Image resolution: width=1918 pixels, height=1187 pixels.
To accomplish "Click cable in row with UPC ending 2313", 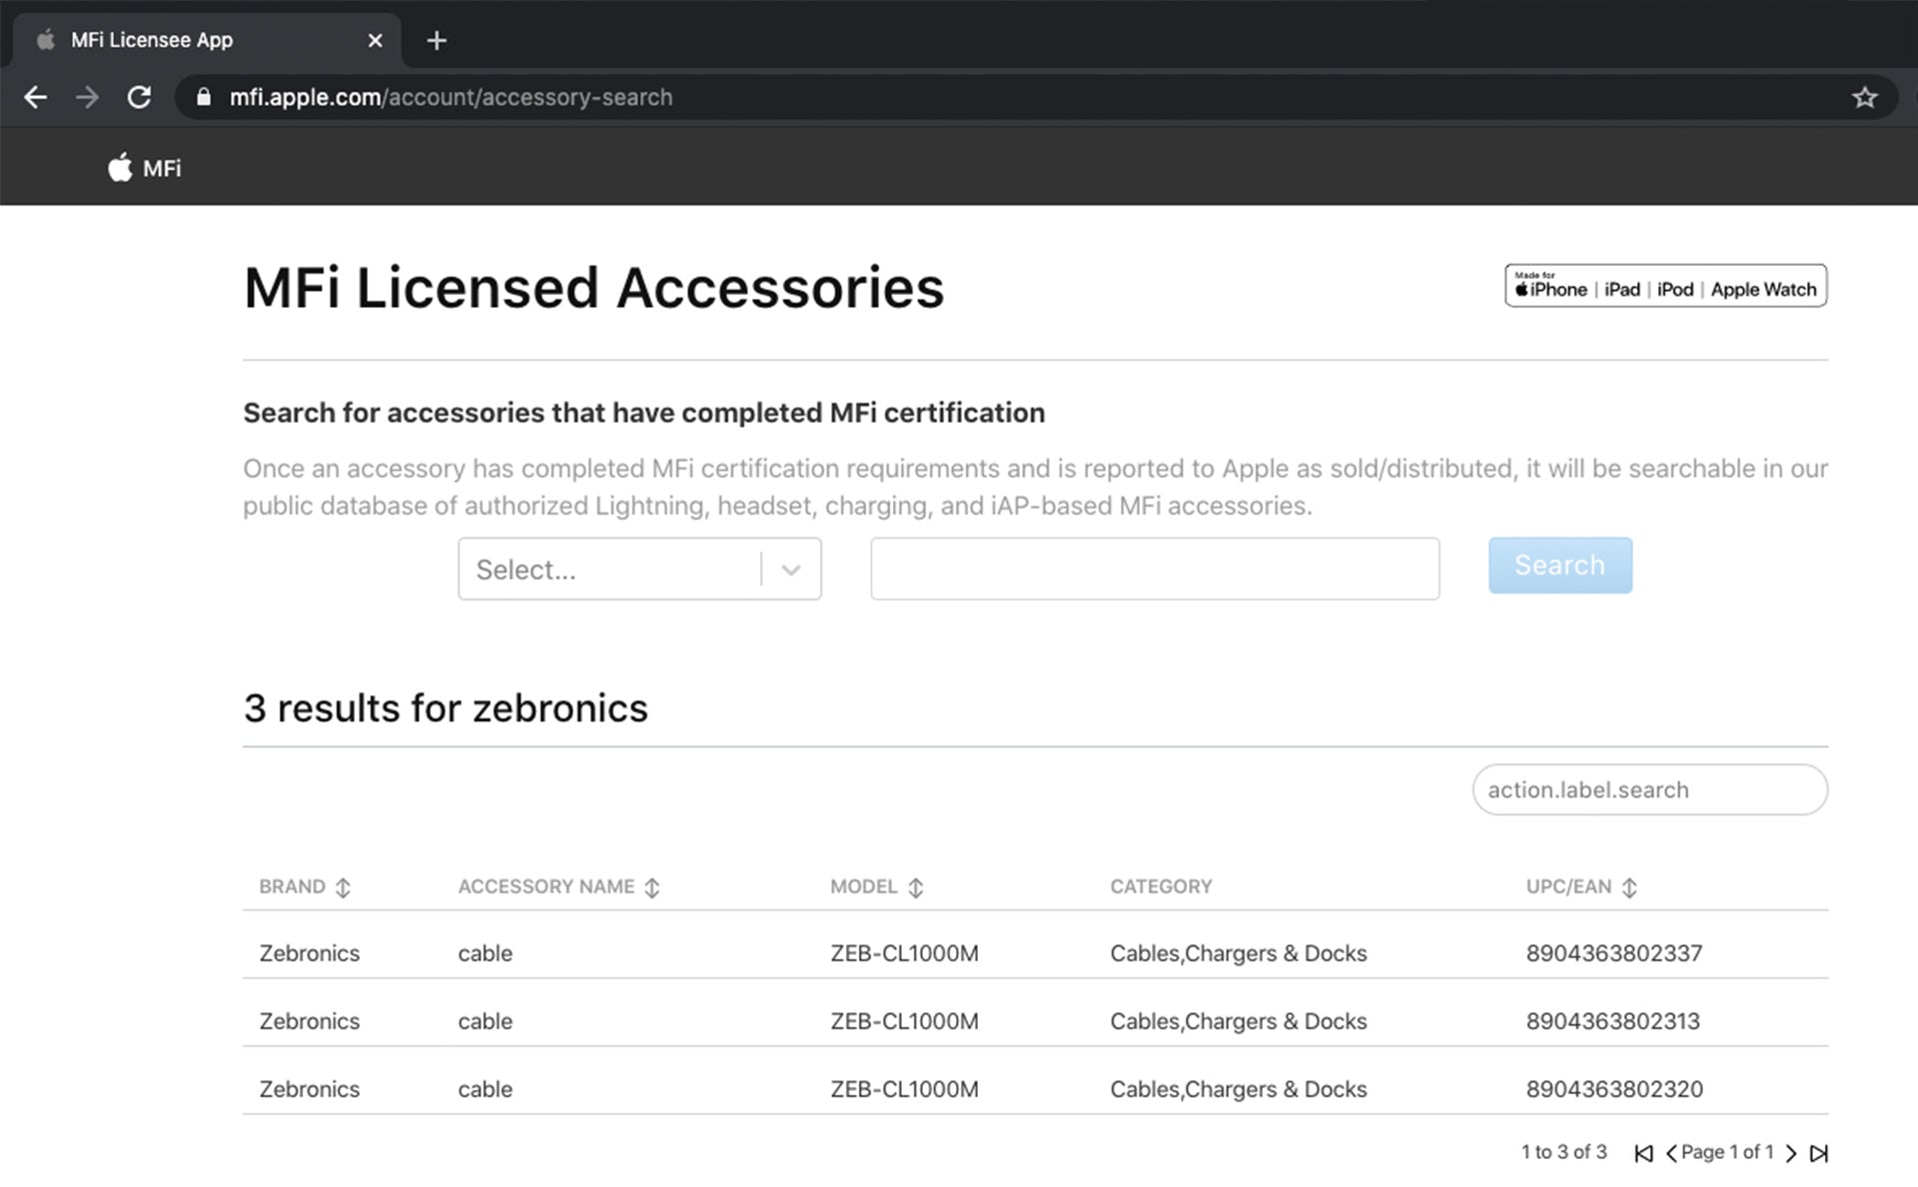I will [x=485, y=1021].
